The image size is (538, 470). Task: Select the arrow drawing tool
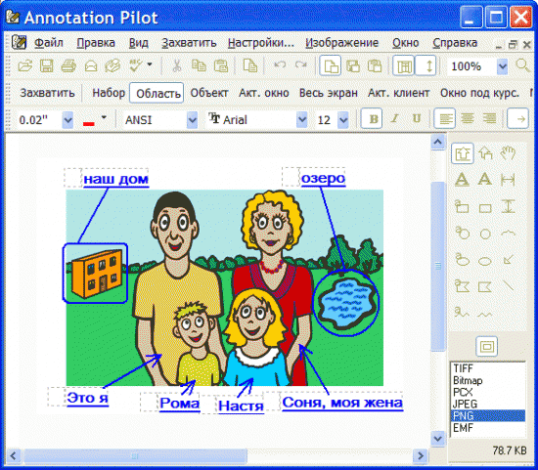508,260
